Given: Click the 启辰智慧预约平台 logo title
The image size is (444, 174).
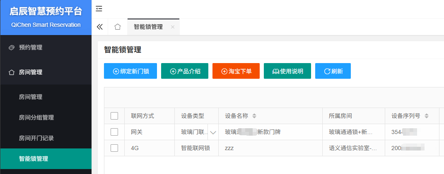Looking at the screenshot, I should pyautogui.click(x=46, y=12).
